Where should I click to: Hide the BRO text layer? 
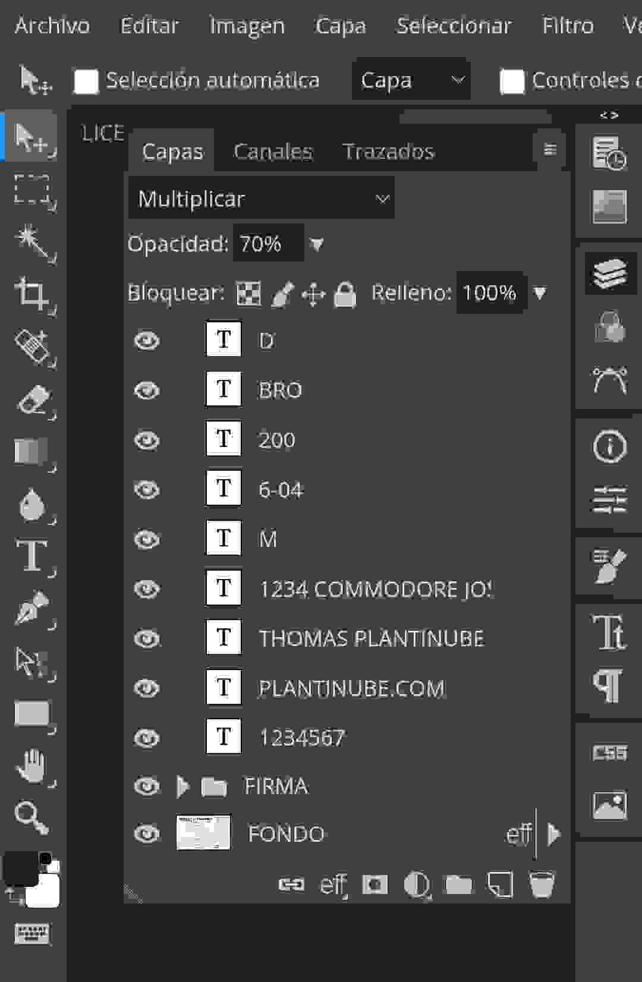(x=147, y=391)
